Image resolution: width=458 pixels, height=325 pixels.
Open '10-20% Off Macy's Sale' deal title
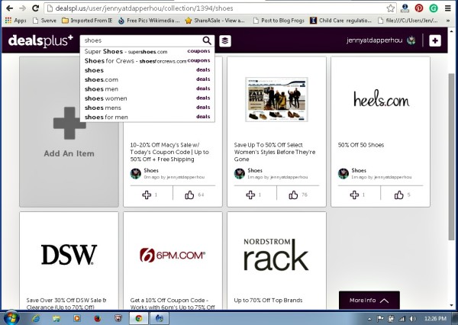[169, 152]
